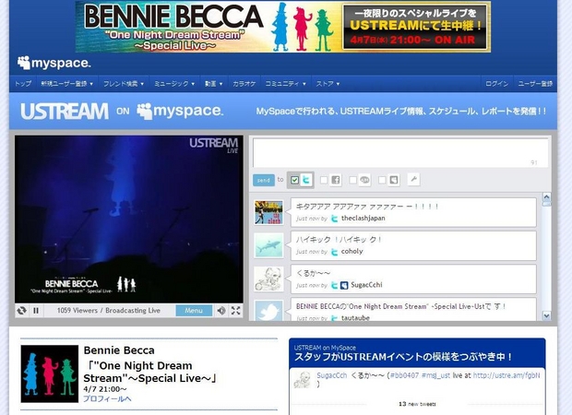Image resolution: width=572 pixels, height=415 pixels.
Task: Enable the Facebook posting checkbox
Action: pyautogui.click(x=323, y=180)
